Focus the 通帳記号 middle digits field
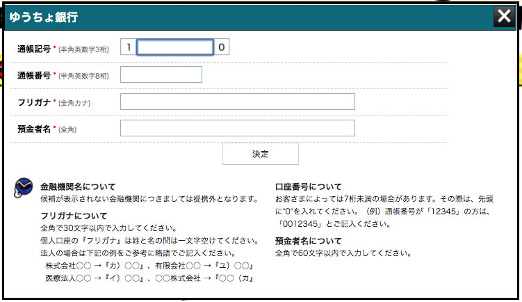Screen dimensions: 522x302 [x=175, y=47]
